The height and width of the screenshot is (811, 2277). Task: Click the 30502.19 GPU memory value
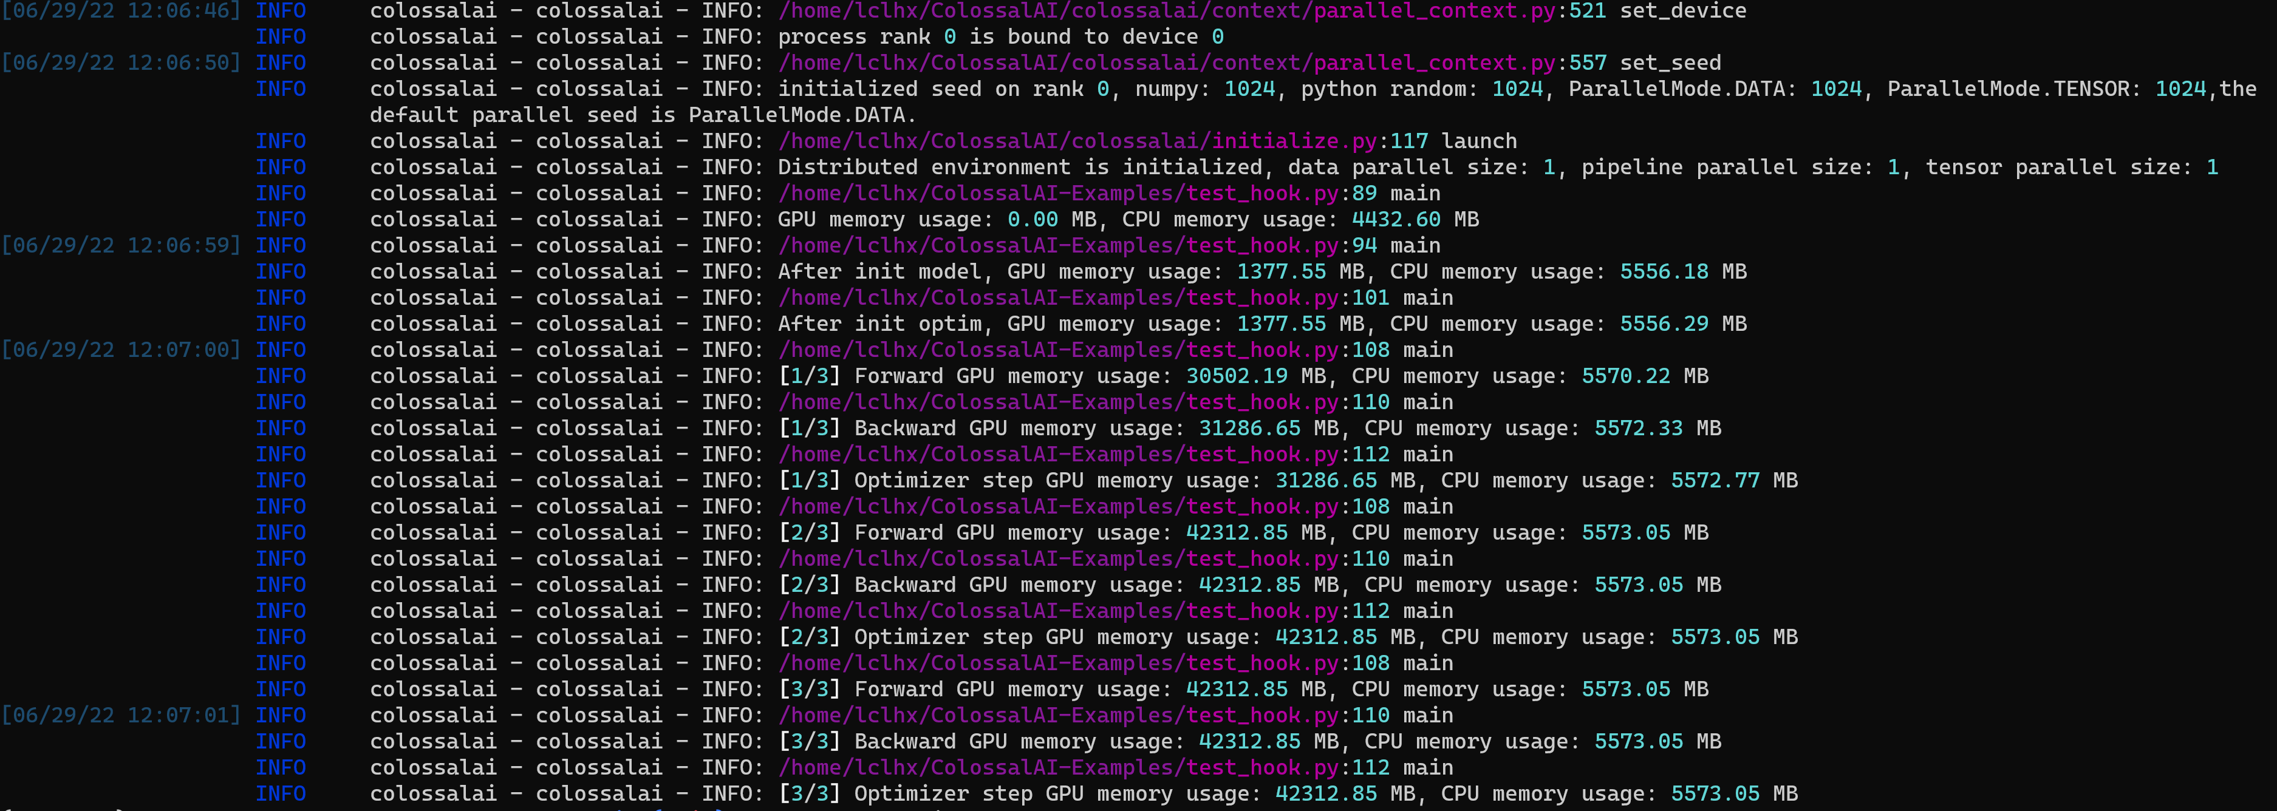coord(1236,376)
